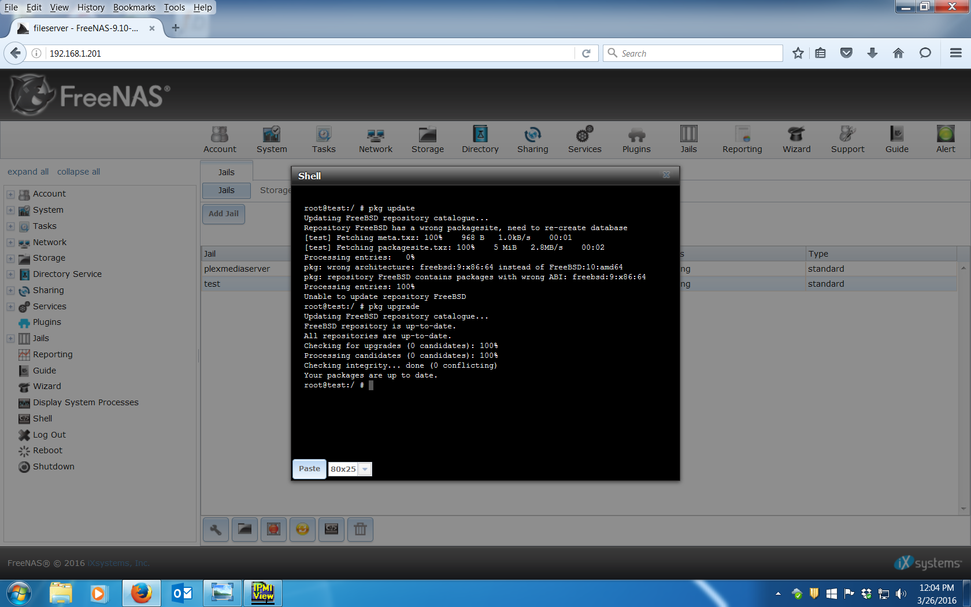The width and height of the screenshot is (971, 607).
Task: Expand the Network node in sidebar tree
Action: 10,243
